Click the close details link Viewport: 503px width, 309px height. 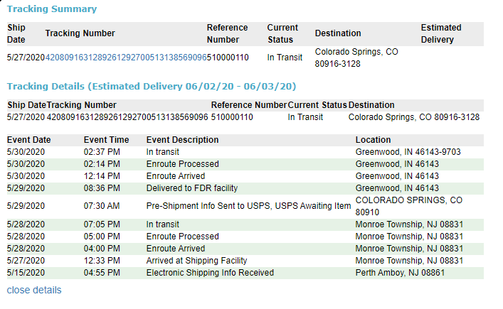(x=34, y=290)
